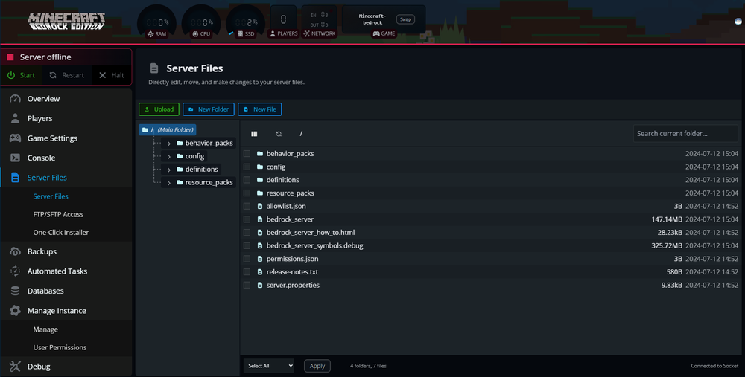Click the Automated Tasks sidebar icon
The width and height of the screenshot is (745, 377).
pos(15,271)
